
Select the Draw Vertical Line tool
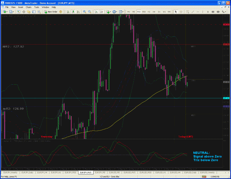203,12
